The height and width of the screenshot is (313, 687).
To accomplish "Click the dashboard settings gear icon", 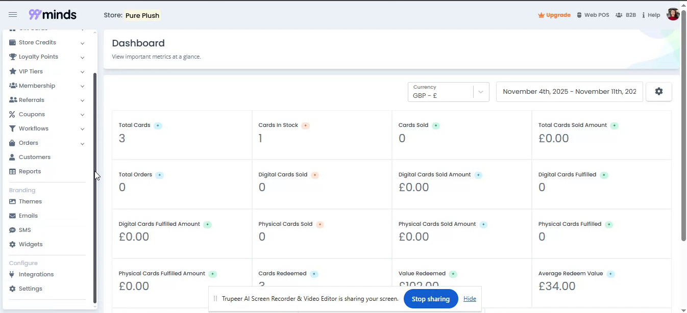I will point(658,92).
